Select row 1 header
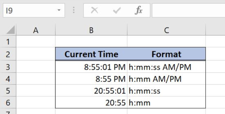Screen dimensions: 225x114 click(8, 41)
